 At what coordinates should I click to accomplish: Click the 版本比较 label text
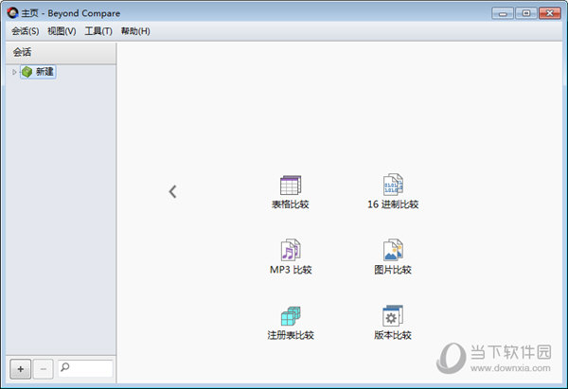pos(393,335)
